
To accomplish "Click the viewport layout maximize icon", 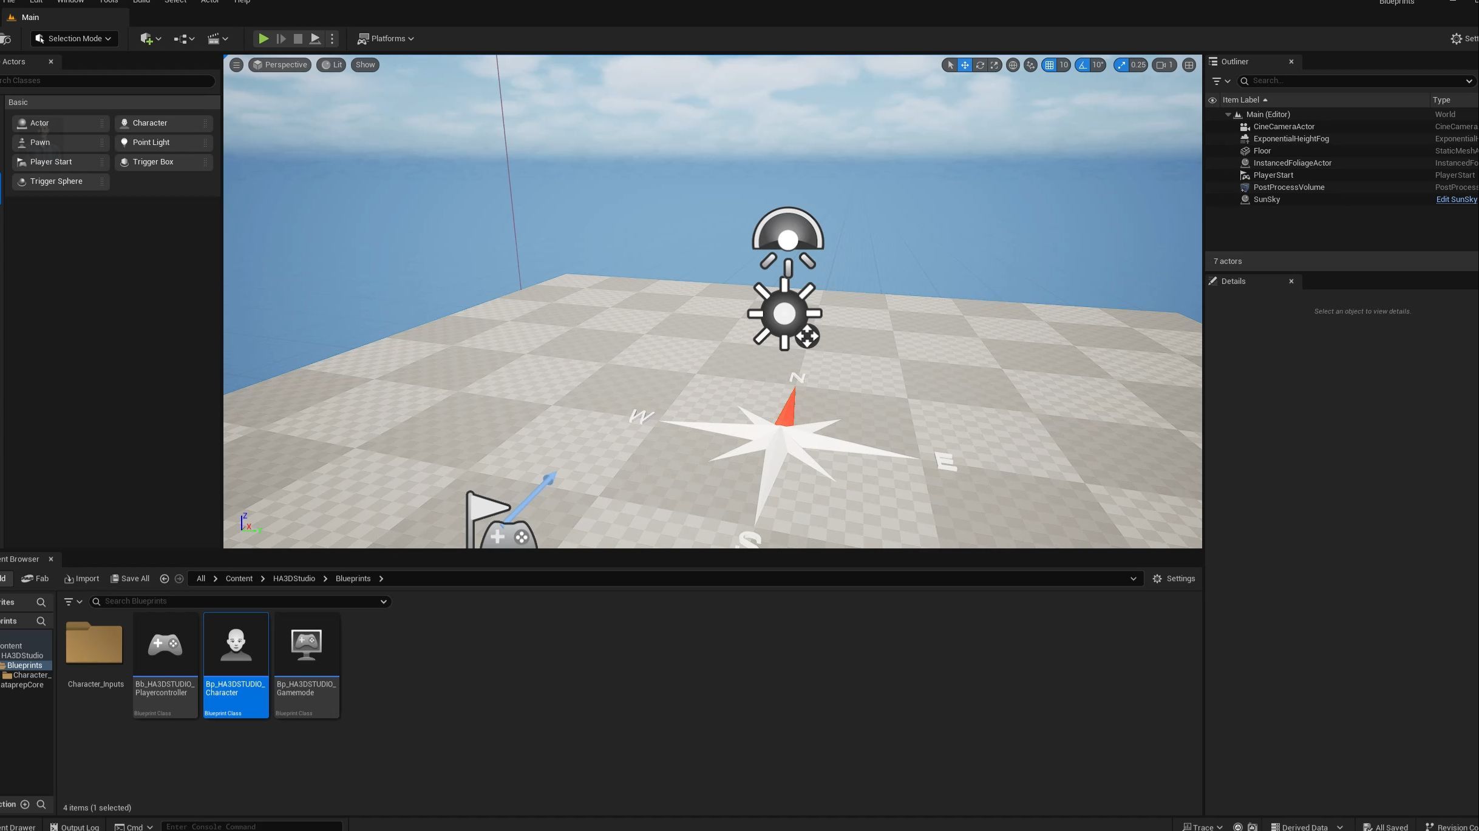I will click(x=1189, y=65).
